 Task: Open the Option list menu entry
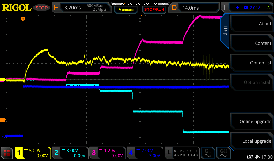click(252, 63)
